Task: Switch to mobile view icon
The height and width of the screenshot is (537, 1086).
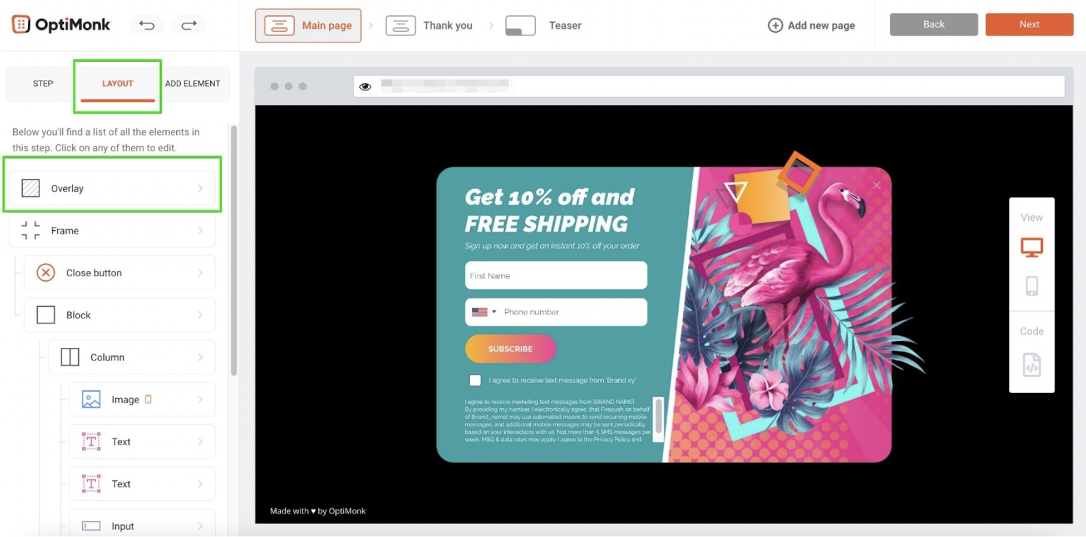Action: pyautogui.click(x=1032, y=286)
